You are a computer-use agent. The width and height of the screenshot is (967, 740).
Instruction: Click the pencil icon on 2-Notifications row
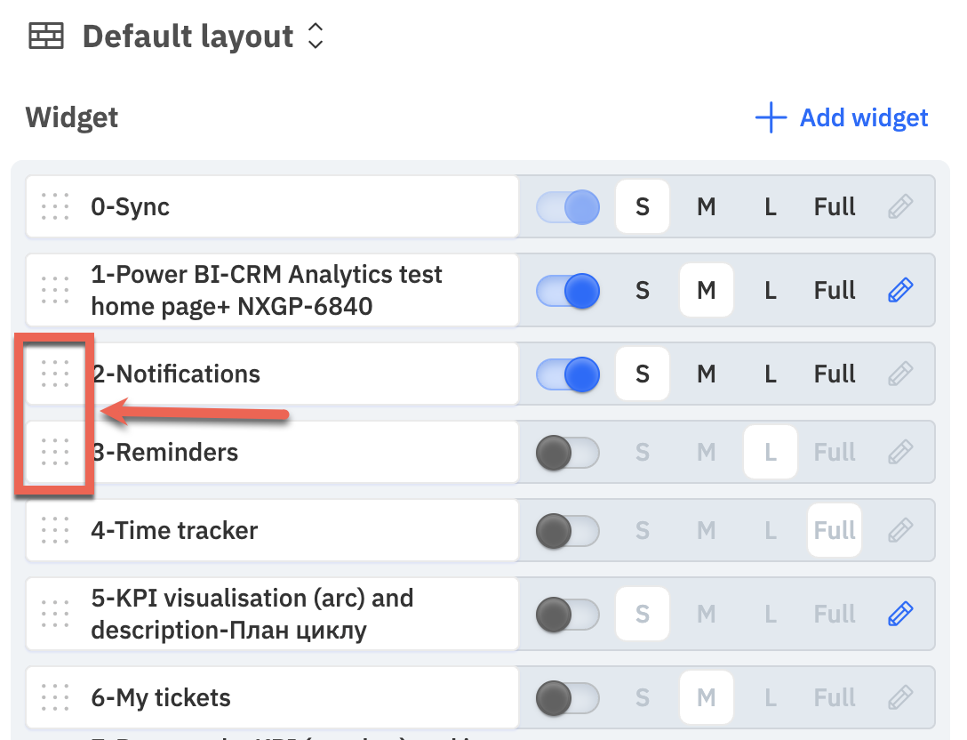pos(900,374)
